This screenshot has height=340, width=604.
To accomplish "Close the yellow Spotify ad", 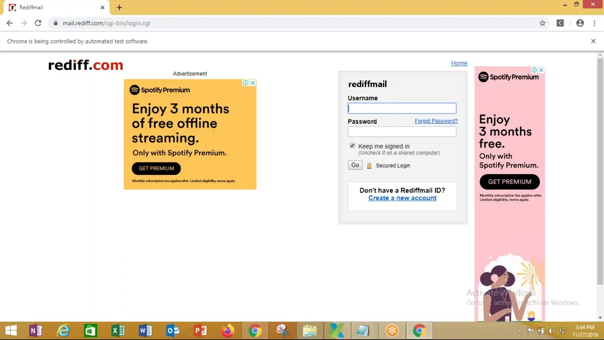I will click(x=253, y=83).
